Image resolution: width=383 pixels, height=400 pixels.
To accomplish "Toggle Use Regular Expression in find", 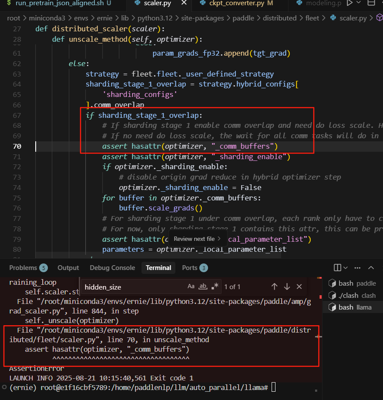I will point(215,287).
